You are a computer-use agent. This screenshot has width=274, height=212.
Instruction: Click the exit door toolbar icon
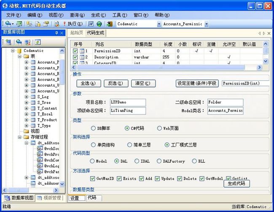point(110,24)
